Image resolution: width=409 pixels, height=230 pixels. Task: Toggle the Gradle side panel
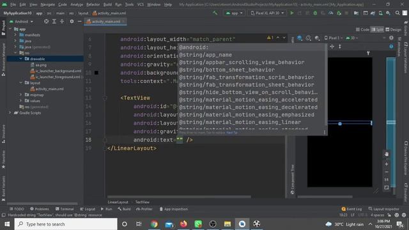click(x=406, y=29)
